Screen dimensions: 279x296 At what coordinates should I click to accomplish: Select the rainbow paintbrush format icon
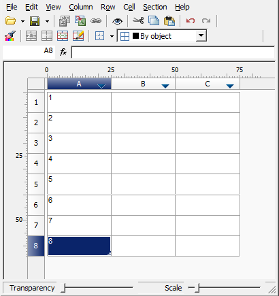tap(10, 36)
